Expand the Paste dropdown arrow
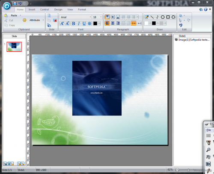Image resolution: width=214 pixels, height=174 pixels. 21,15
